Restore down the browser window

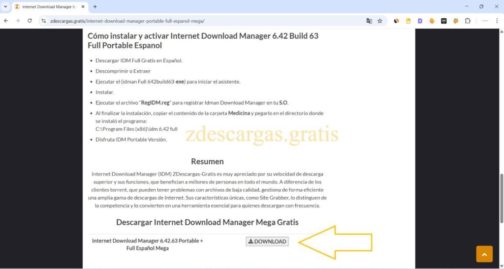[x=481, y=6]
